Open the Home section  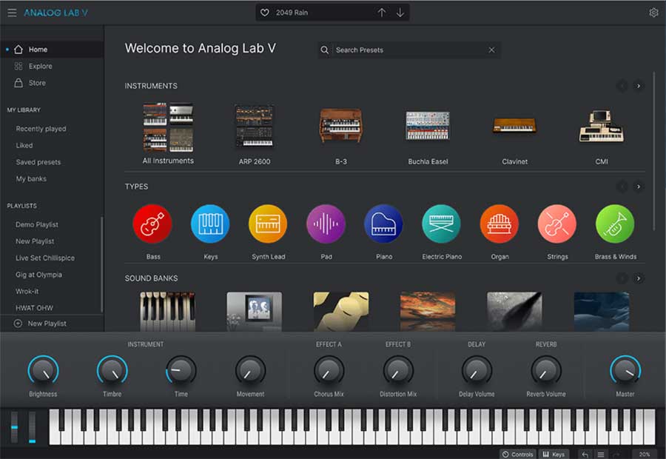(52, 50)
